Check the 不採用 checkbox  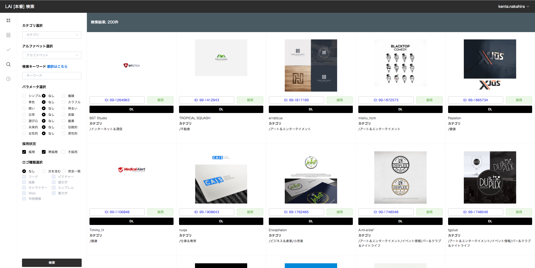pyautogui.click(x=64, y=152)
